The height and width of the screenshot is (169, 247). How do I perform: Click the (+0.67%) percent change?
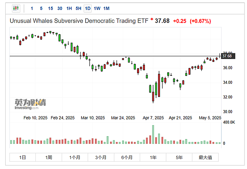click(200, 21)
